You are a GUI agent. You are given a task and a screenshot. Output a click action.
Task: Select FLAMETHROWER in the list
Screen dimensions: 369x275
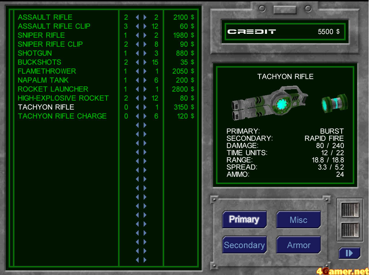pyautogui.click(x=46, y=71)
